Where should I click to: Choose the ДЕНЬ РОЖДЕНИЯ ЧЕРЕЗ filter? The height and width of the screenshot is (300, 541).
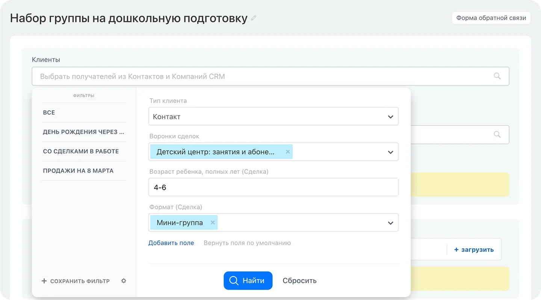tap(84, 132)
